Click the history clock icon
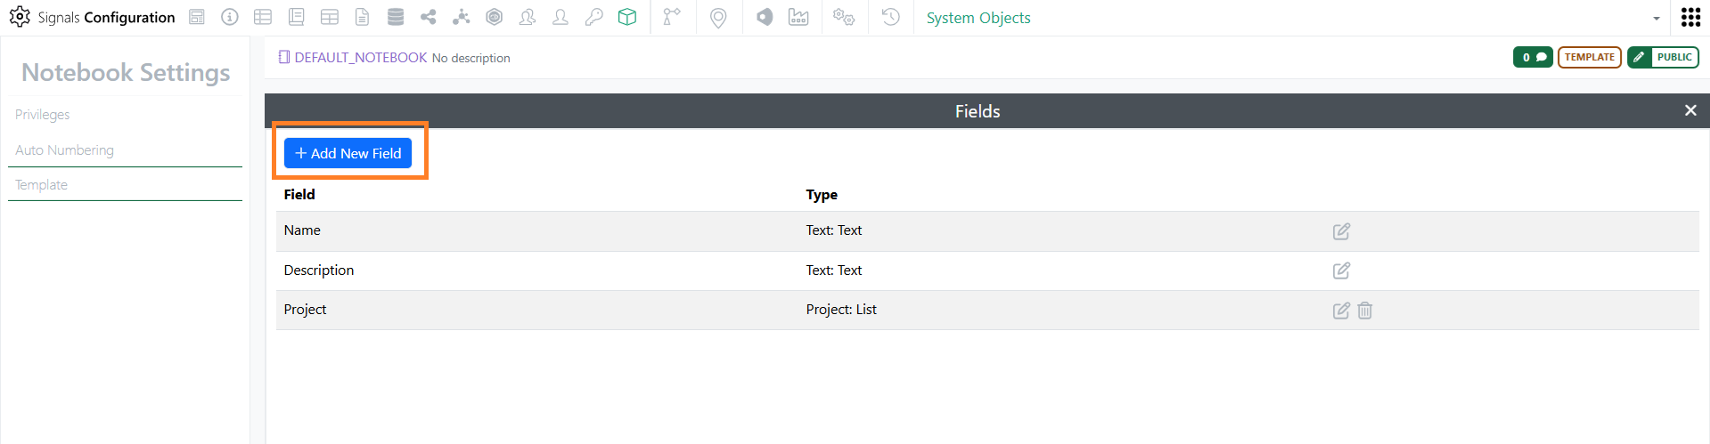The image size is (1710, 444). [890, 17]
